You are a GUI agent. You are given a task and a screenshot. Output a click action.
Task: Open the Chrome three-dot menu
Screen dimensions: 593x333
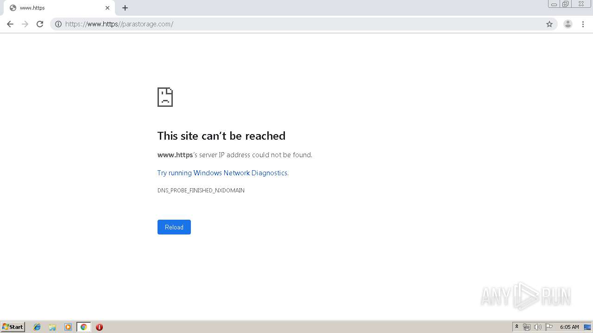pyautogui.click(x=583, y=24)
